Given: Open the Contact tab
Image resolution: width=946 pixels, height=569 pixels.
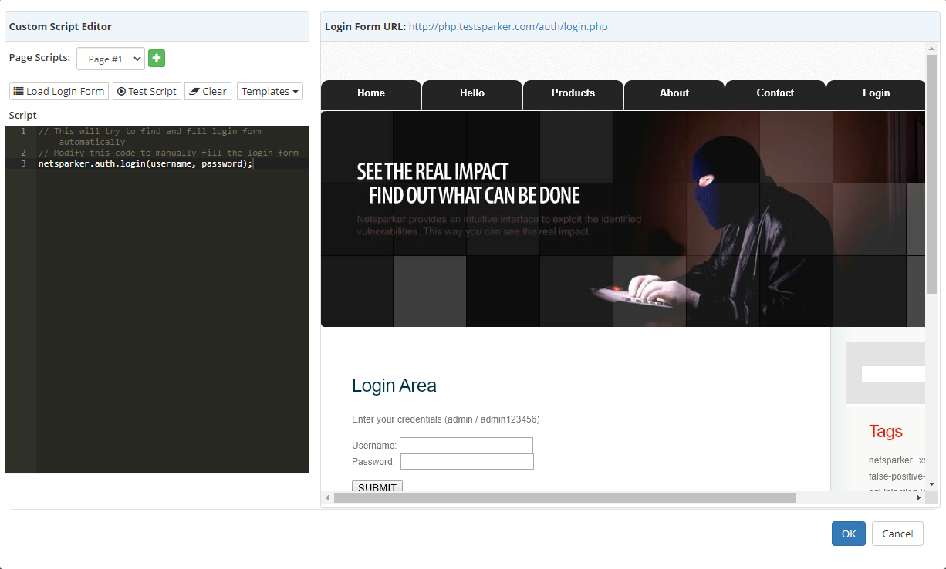Looking at the screenshot, I should tap(775, 94).
